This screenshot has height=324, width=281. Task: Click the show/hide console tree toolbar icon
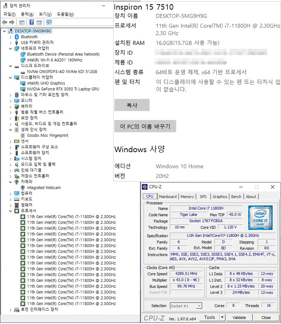[22, 22]
